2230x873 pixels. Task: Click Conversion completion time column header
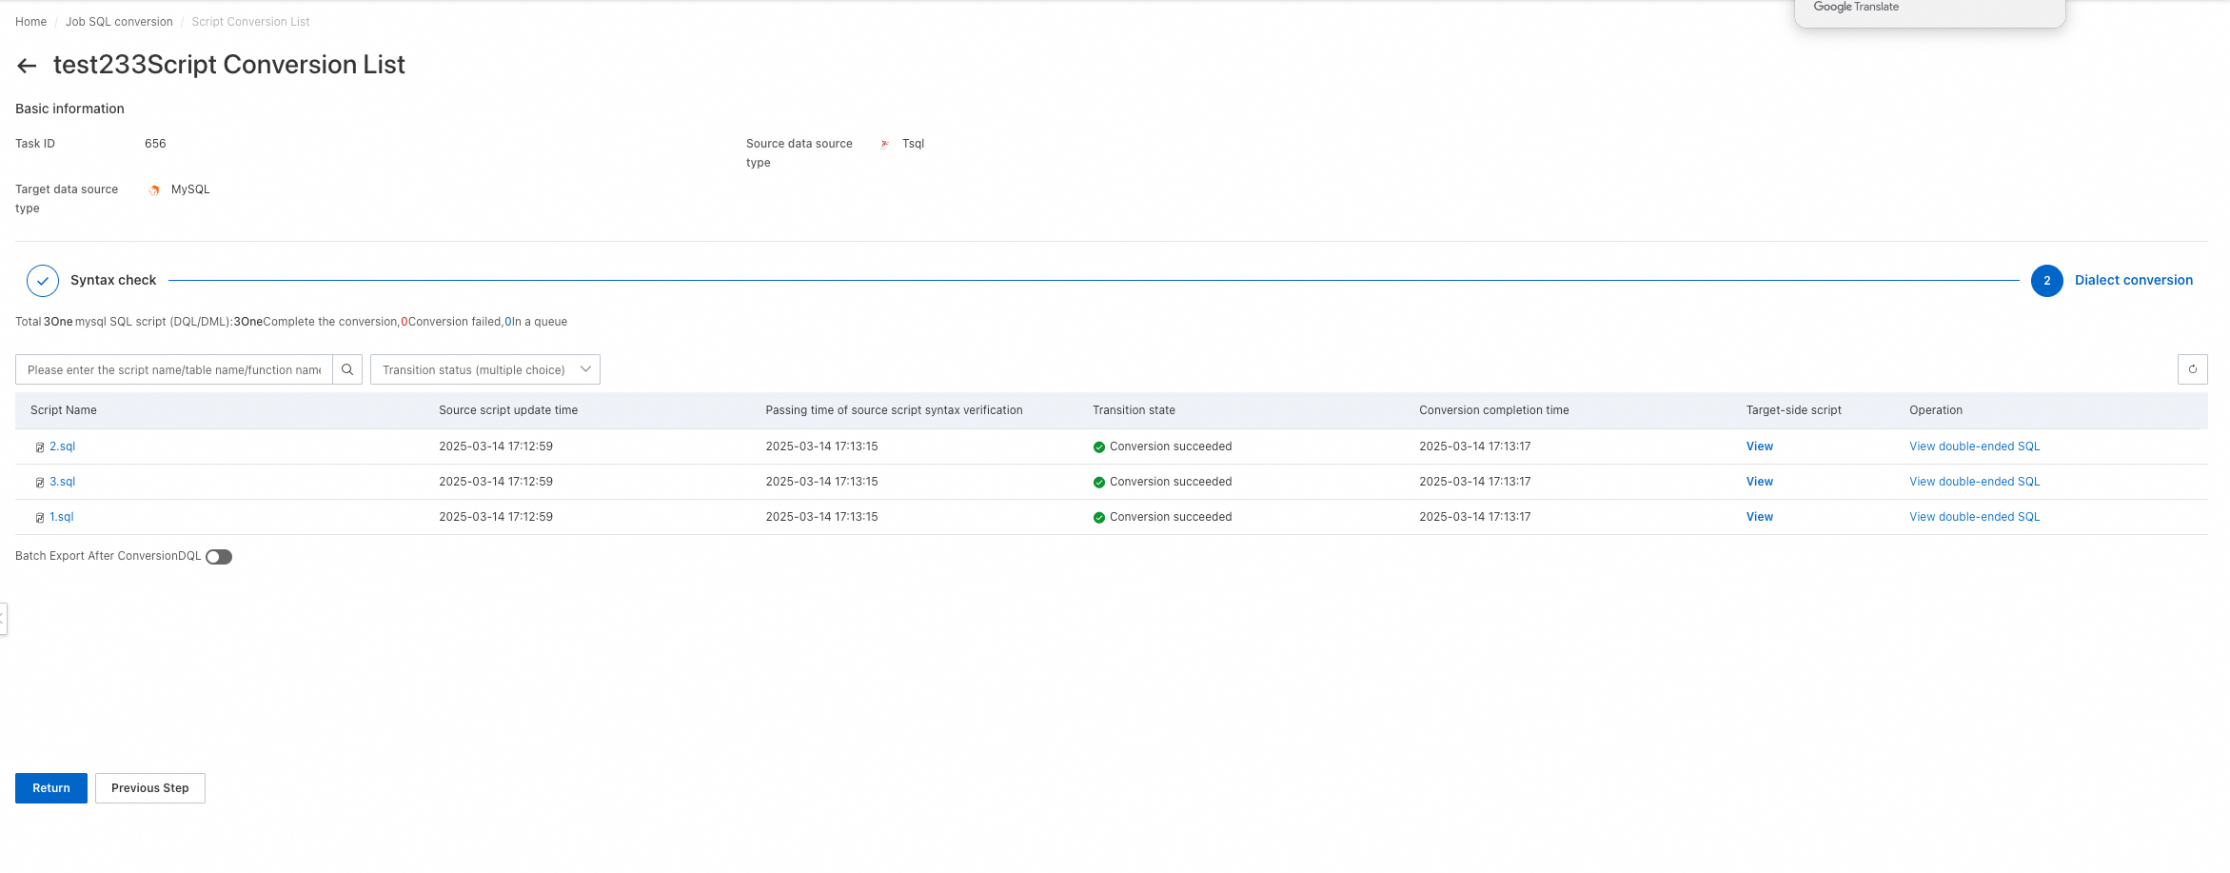click(1494, 410)
